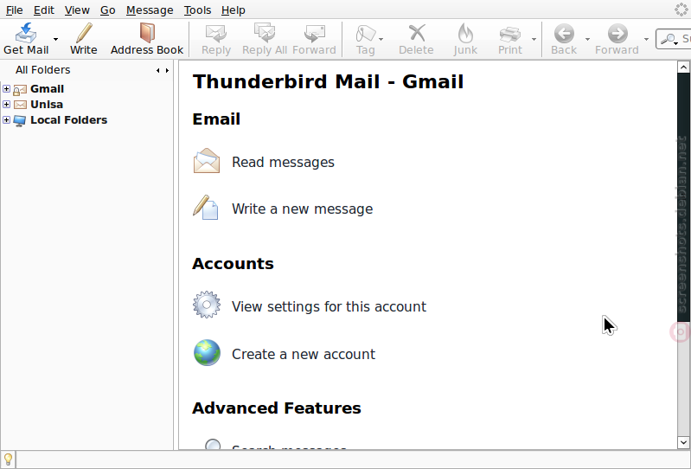Open the File menu
Screen dimensions: 691x469
tap(14, 10)
